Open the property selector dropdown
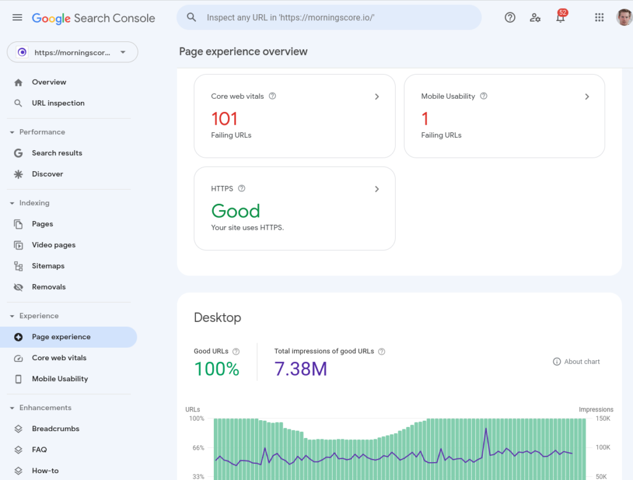 click(x=72, y=52)
